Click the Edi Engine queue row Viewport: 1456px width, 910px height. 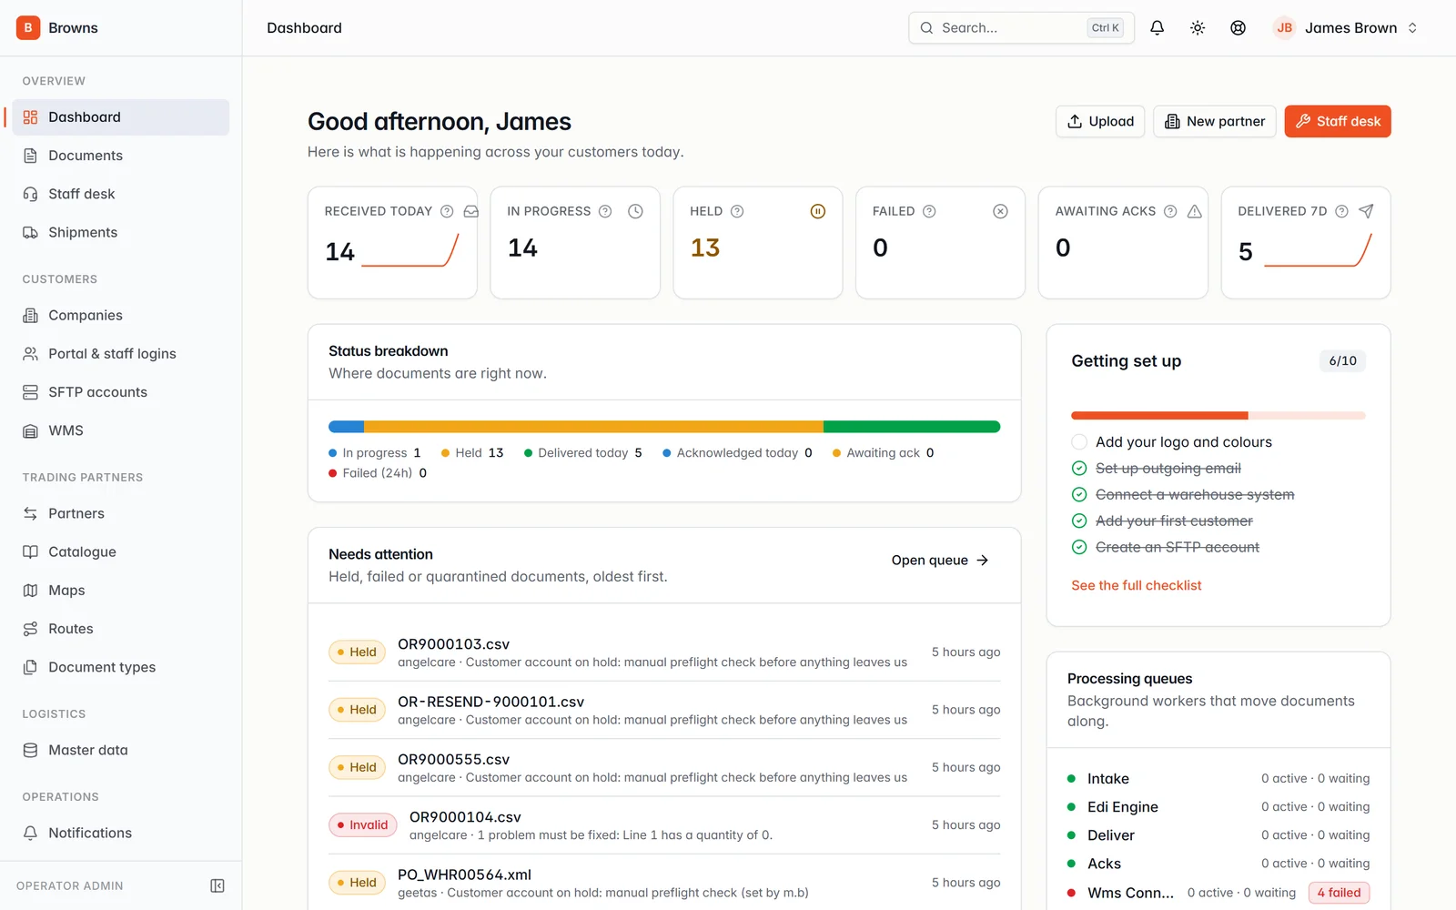pos(1218,807)
